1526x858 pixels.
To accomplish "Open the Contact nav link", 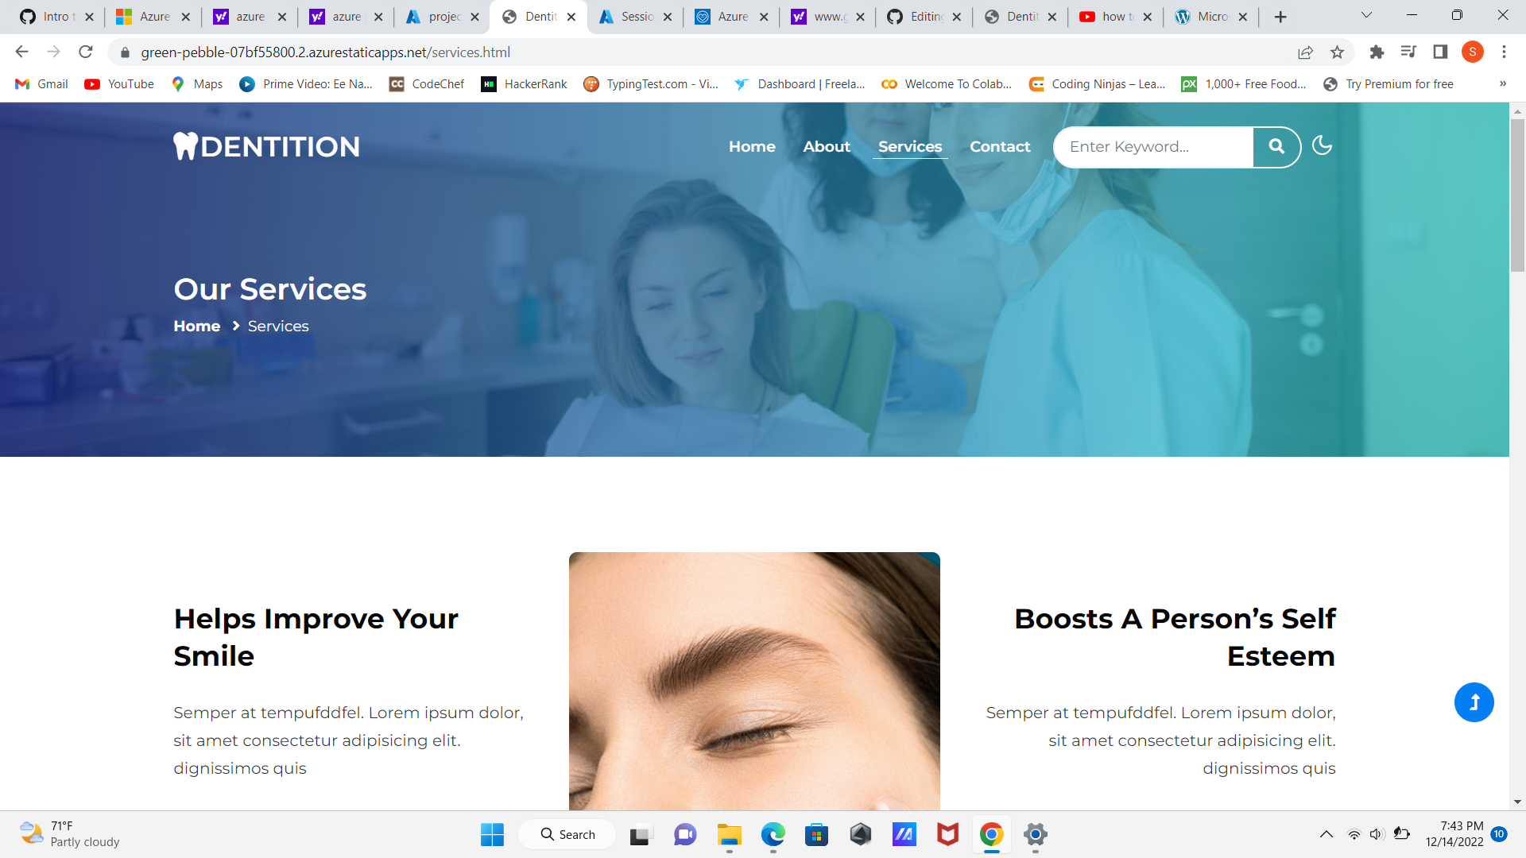I will [999, 147].
